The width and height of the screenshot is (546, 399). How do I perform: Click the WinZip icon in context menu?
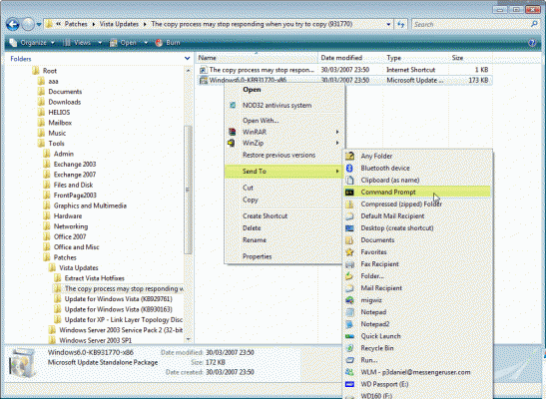232,143
